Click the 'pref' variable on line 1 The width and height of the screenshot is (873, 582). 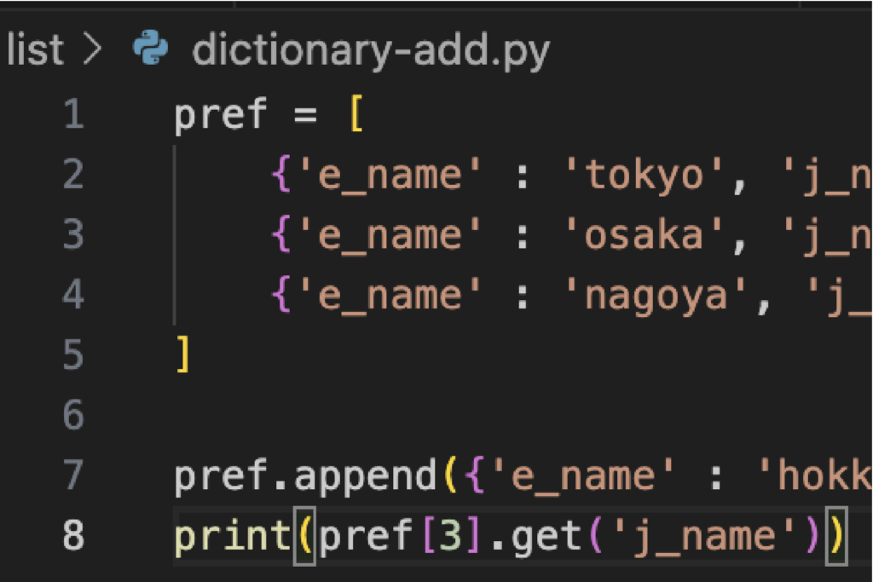point(221,115)
